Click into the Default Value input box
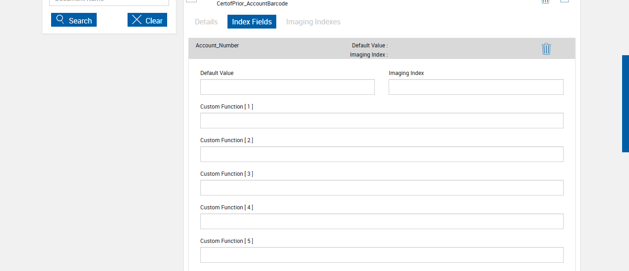Viewport: 629px width, 271px height. [x=287, y=87]
